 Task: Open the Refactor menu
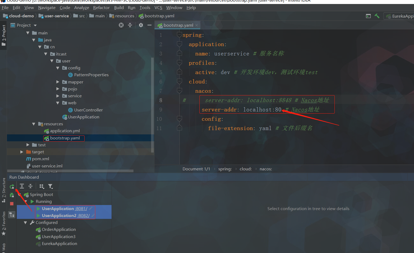[x=101, y=7]
